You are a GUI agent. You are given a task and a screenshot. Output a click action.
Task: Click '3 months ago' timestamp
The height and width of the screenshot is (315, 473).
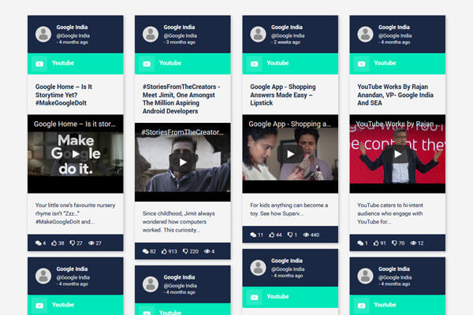[x=181, y=43]
